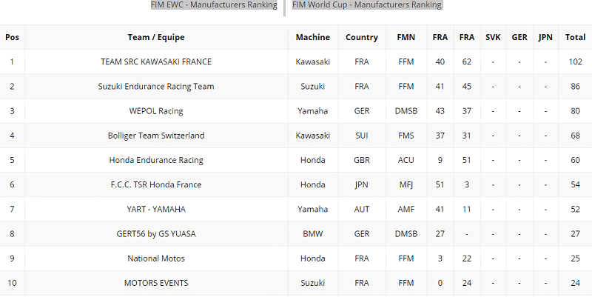The width and height of the screenshot is (592, 297).
Task: Select YART - YAMAHA team name
Action: tap(156, 210)
